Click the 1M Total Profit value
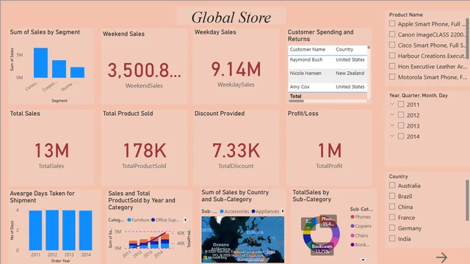This screenshot has height=264, width=470. pyautogui.click(x=330, y=150)
